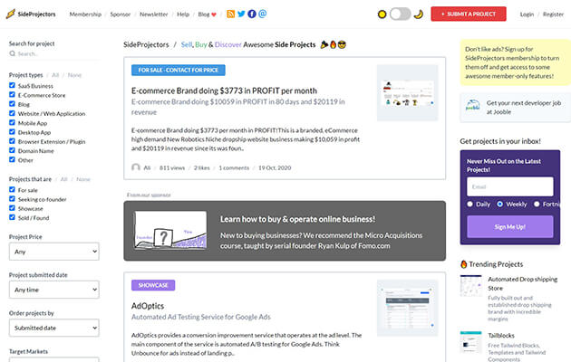Image resolution: width=571 pixels, height=362 pixels.
Task: Open the Facebook icon in header
Action: point(252,14)
